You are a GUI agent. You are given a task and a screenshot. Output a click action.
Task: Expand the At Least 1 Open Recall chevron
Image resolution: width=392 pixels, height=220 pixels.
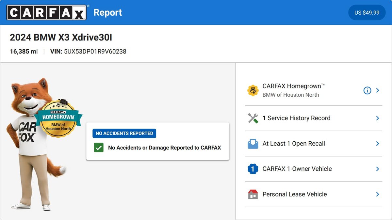[x=378, y=144]
